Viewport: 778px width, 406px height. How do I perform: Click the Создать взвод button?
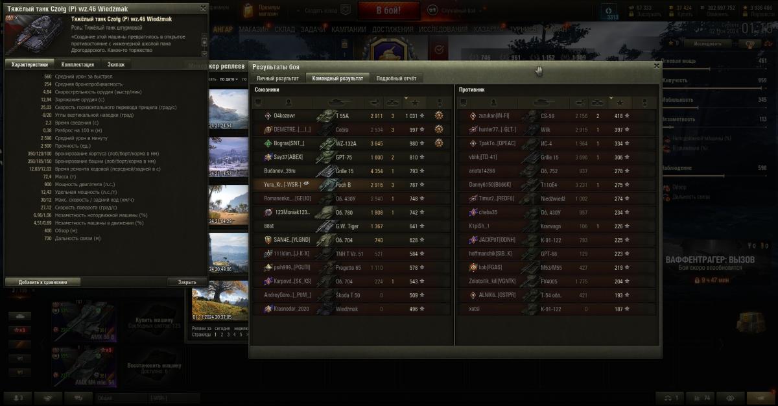[321, 11]
